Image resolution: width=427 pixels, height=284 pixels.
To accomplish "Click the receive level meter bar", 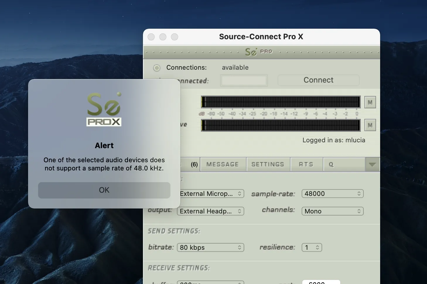I will (281, 125).
